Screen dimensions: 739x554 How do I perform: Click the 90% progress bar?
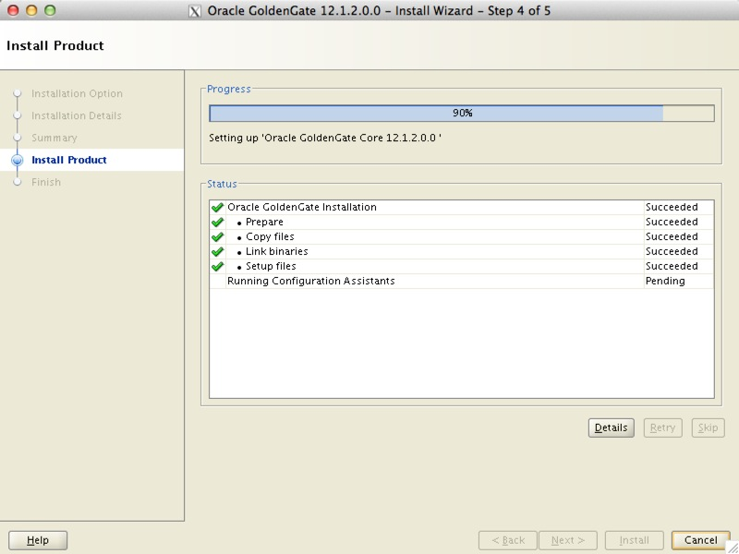click(x=462, y=113)
